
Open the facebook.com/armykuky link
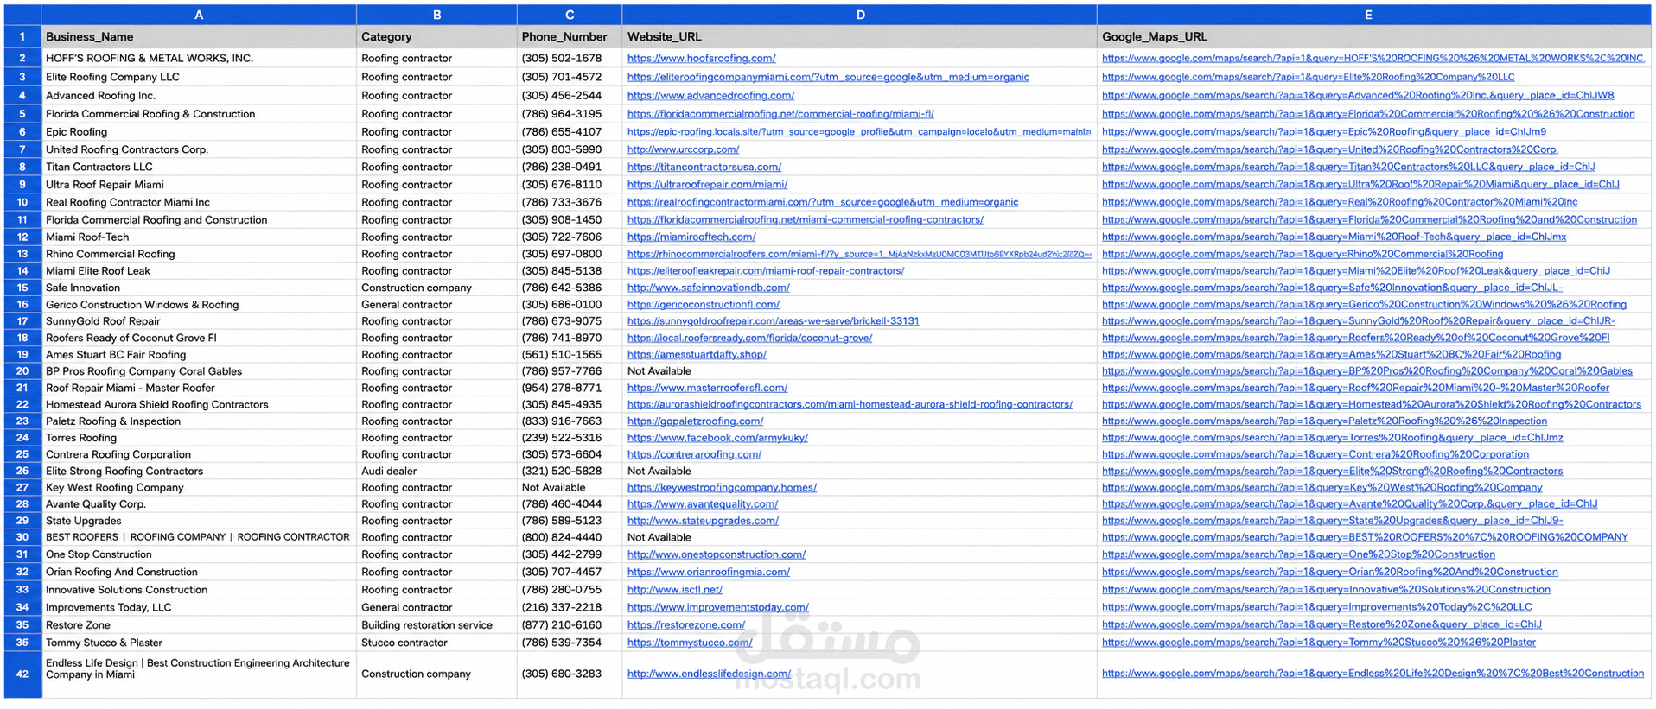click(x=717, y=437)
